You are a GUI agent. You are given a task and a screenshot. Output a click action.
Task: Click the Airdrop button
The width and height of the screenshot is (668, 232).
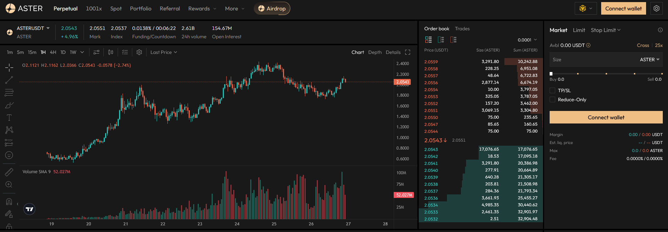[x=272, y=8]
